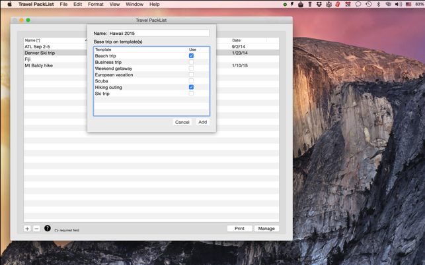The width and height of the screenshot is (425, 265).
Task: Enable the Ski trip template
Action: click(191, 94)
